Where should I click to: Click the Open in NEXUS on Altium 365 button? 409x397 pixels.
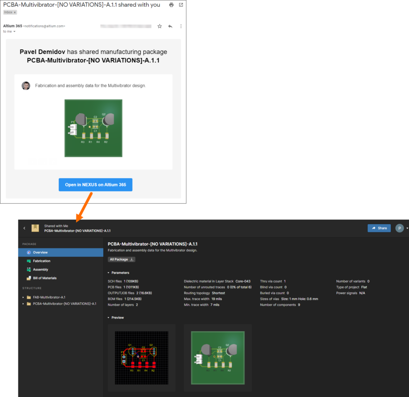(95, 184)
